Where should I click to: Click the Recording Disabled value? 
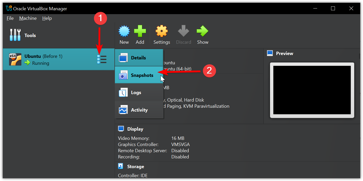pos(180,157)
